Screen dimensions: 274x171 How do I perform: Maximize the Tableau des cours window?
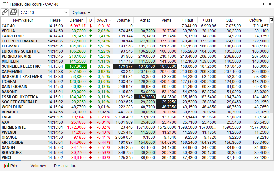click(262, 4)
